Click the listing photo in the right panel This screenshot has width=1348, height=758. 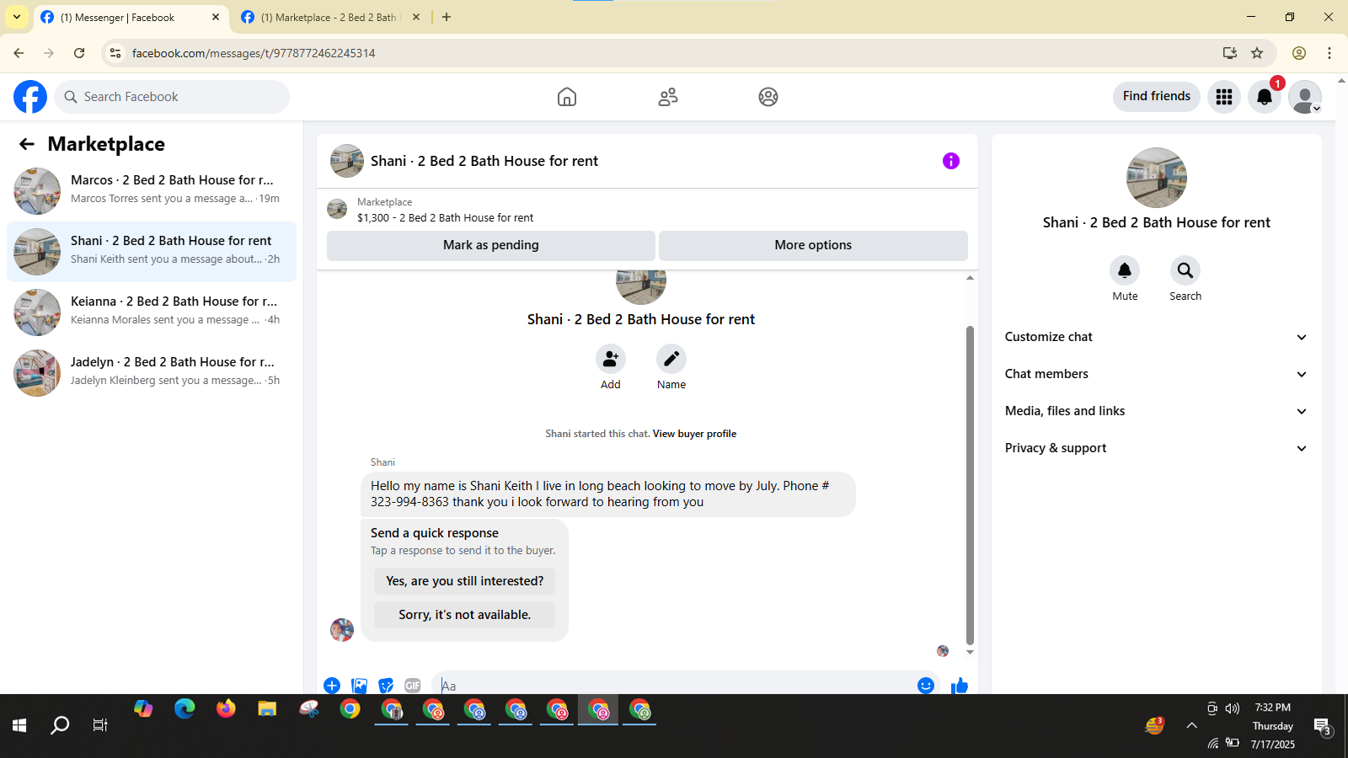point(1157,178)
